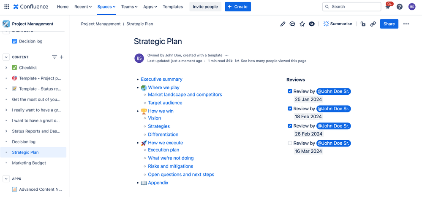
Task: Open the app switcher grid icon
Action: click(x=7, y=7)
